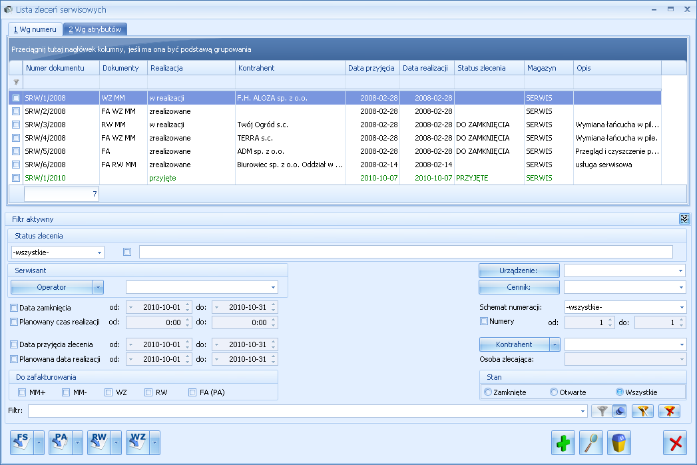Collapse the active filter panel icon
This screenshot has width=697, height=465.
coord(684,219)
